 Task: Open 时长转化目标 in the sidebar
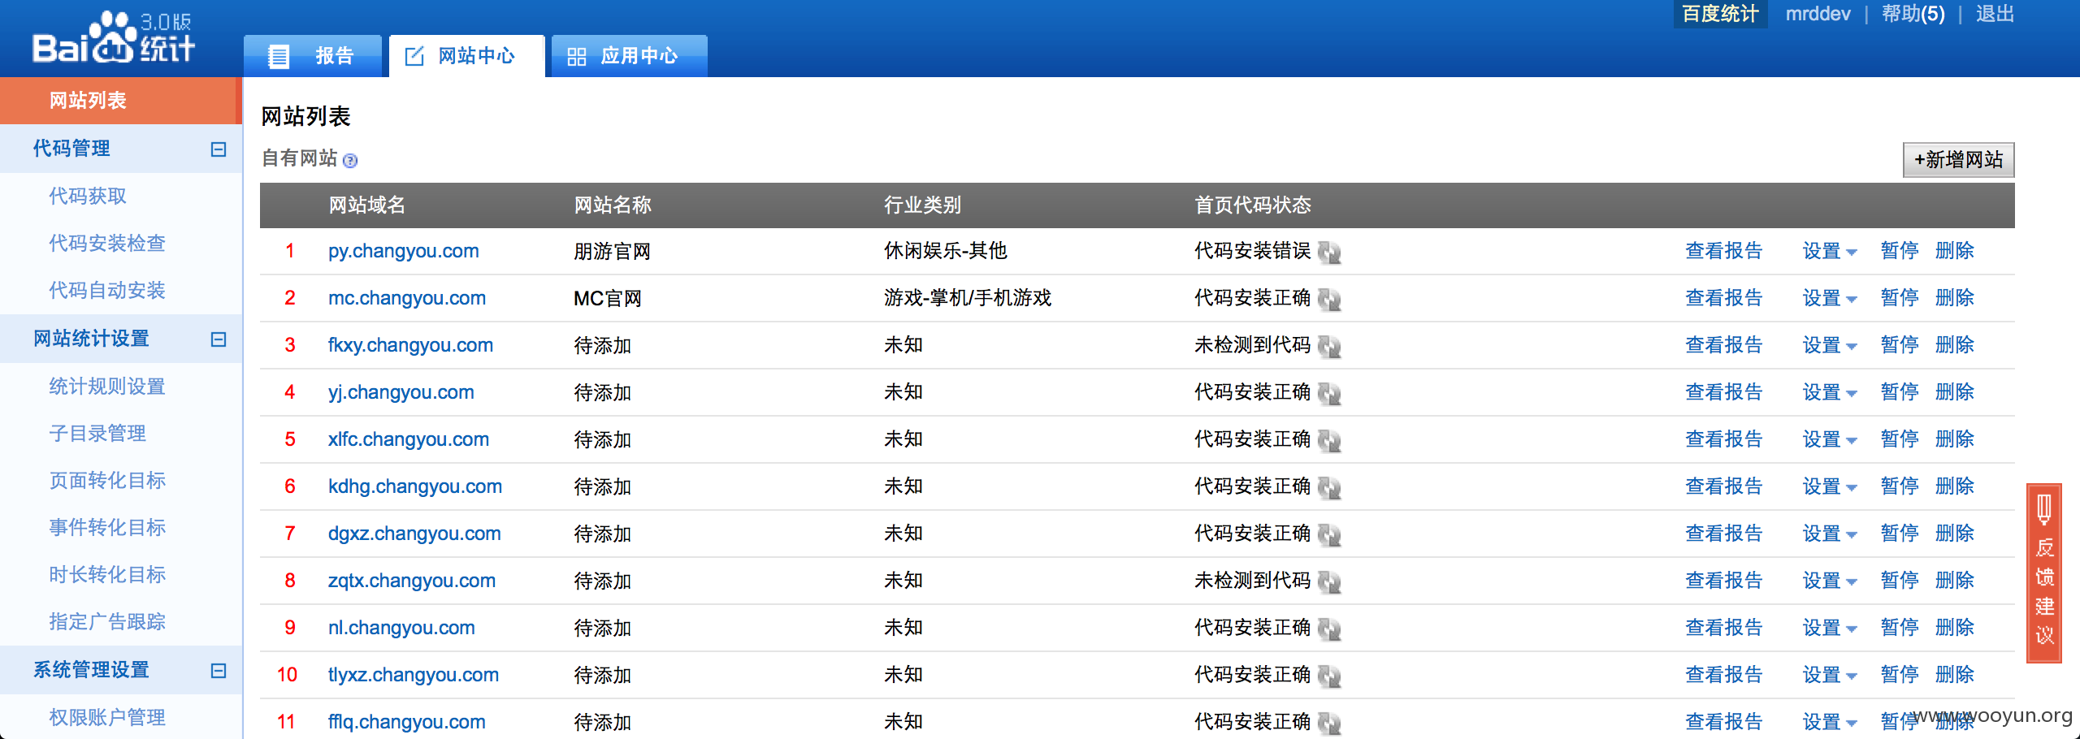[107, 575]
